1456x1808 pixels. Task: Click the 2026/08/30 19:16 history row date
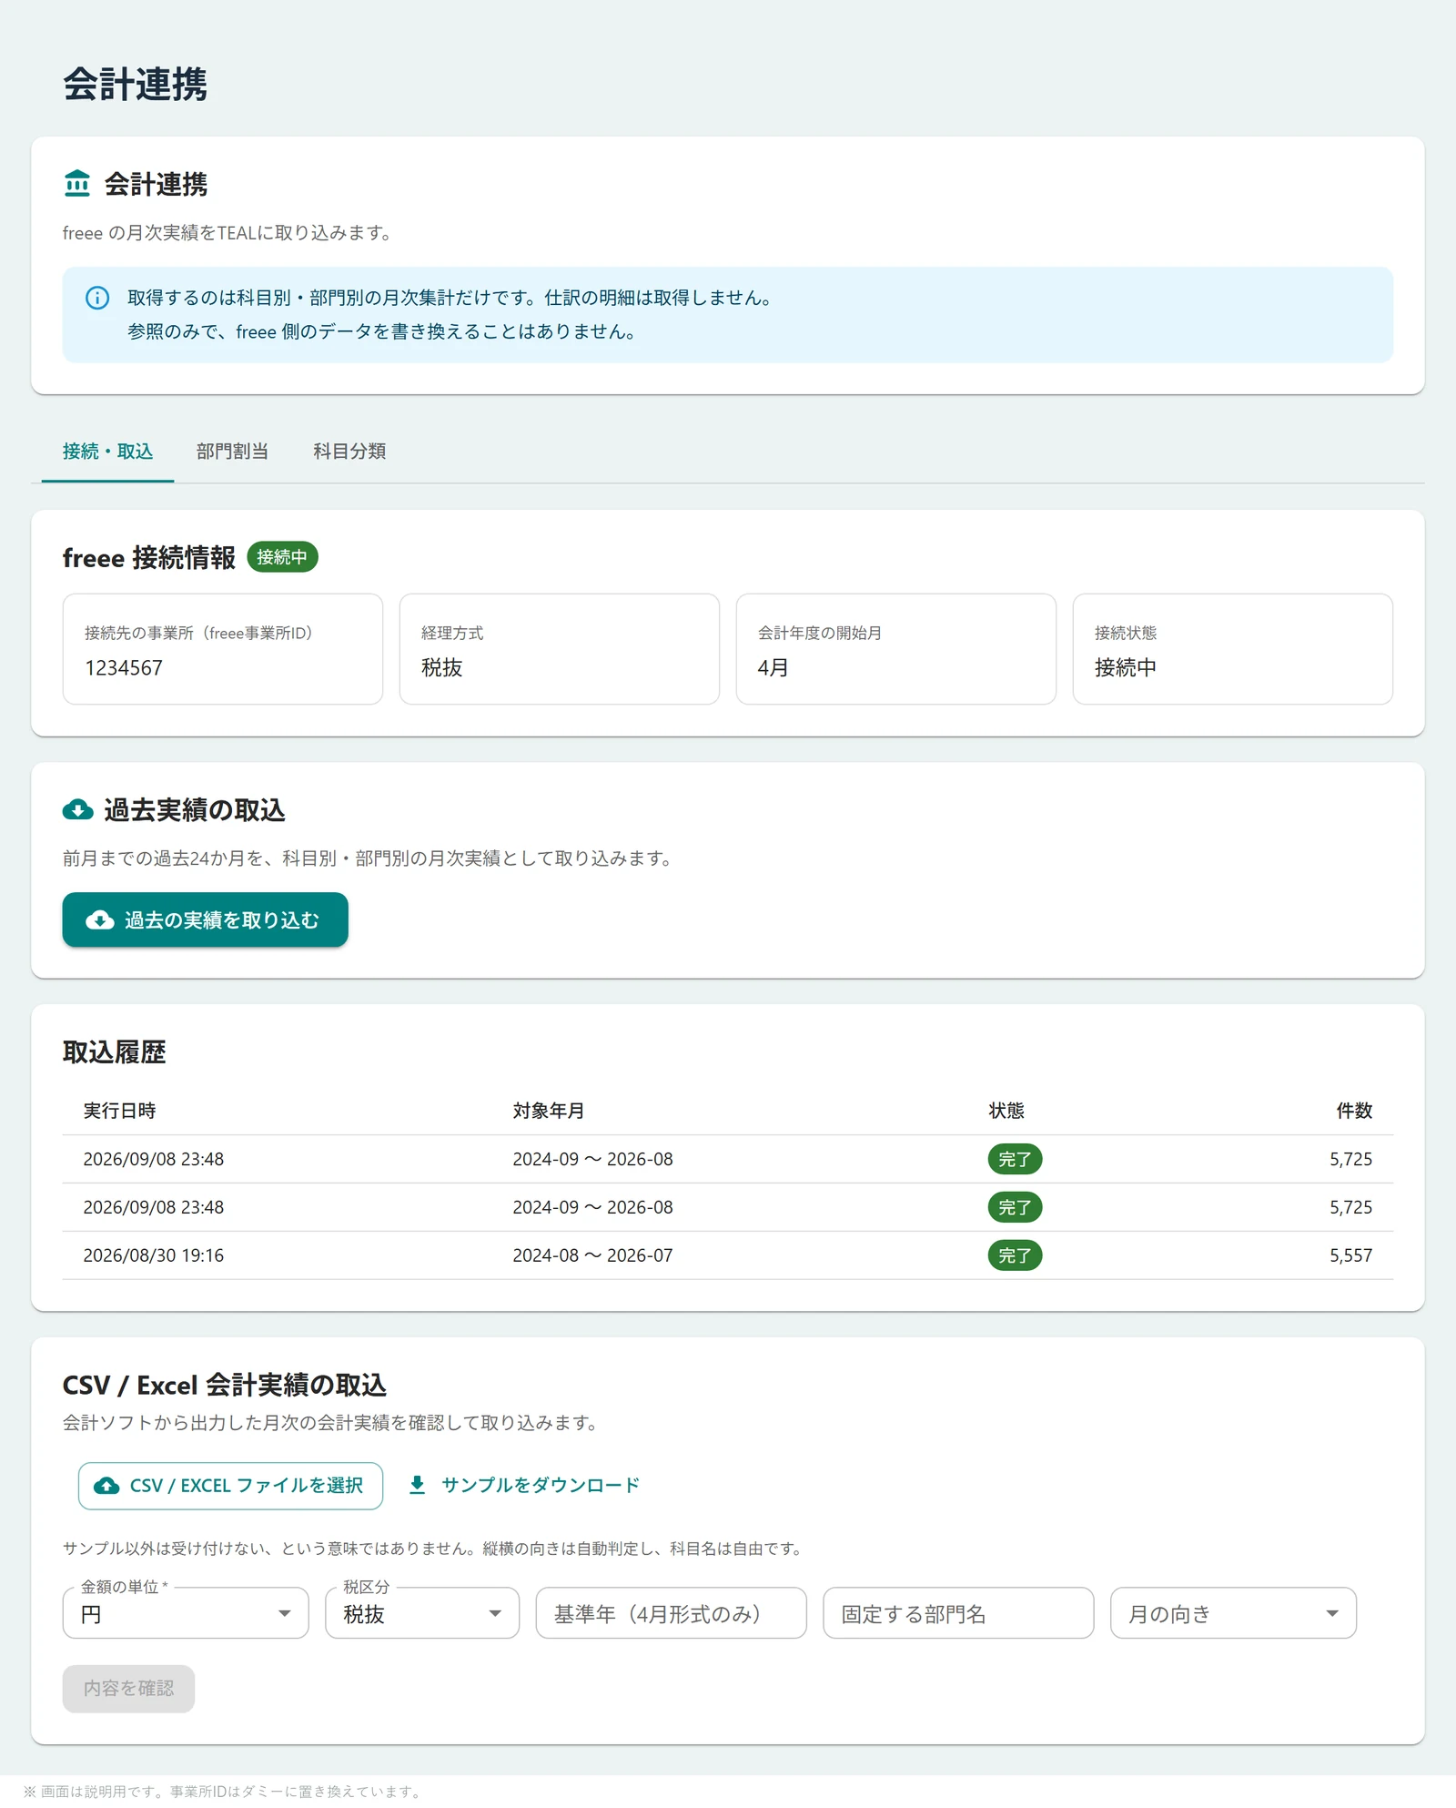(x=153, y=1255)
